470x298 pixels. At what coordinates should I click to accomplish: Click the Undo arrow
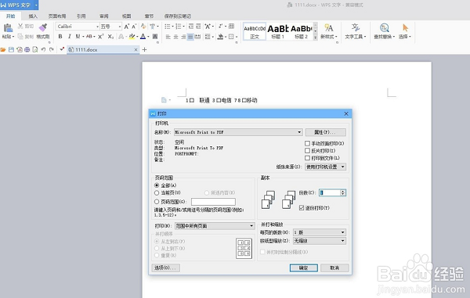tap(43, 50)
